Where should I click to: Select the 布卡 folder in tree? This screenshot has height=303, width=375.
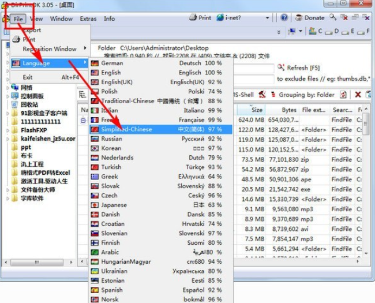click(27, 156)
